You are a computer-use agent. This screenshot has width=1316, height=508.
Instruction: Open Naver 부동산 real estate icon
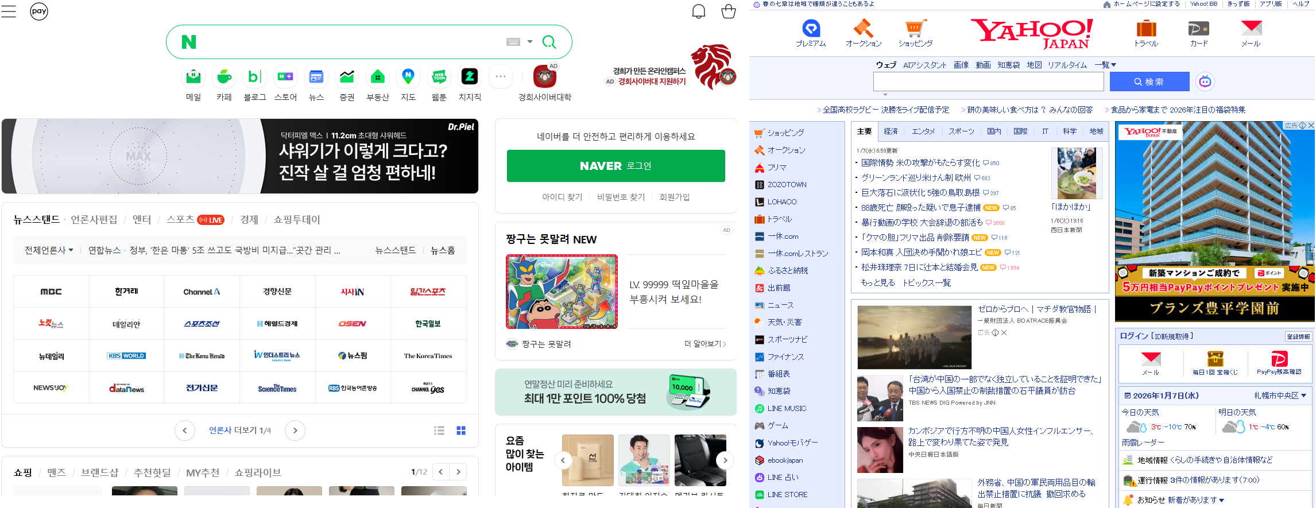tap(378, 76)
